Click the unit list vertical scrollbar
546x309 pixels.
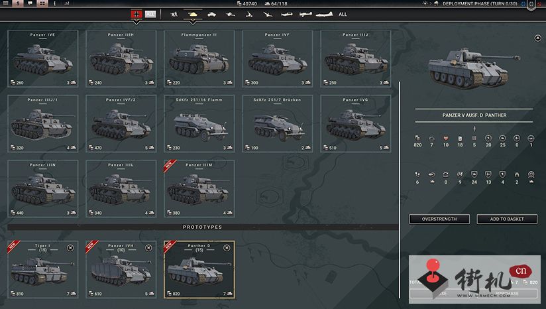400,190
